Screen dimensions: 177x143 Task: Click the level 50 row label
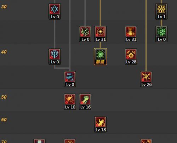coord(4,97)
